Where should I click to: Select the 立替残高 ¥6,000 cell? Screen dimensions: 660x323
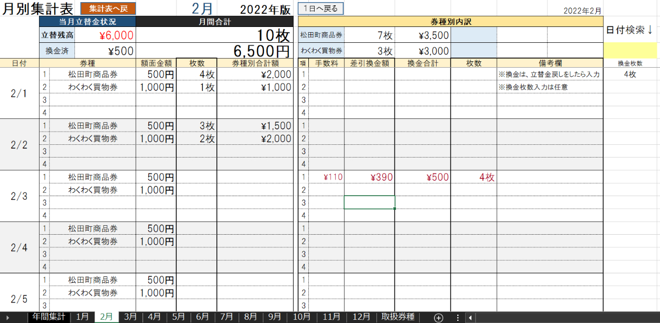(x=105, y=35)
